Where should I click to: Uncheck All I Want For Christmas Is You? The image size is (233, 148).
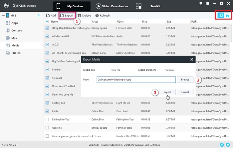[47, 53]
